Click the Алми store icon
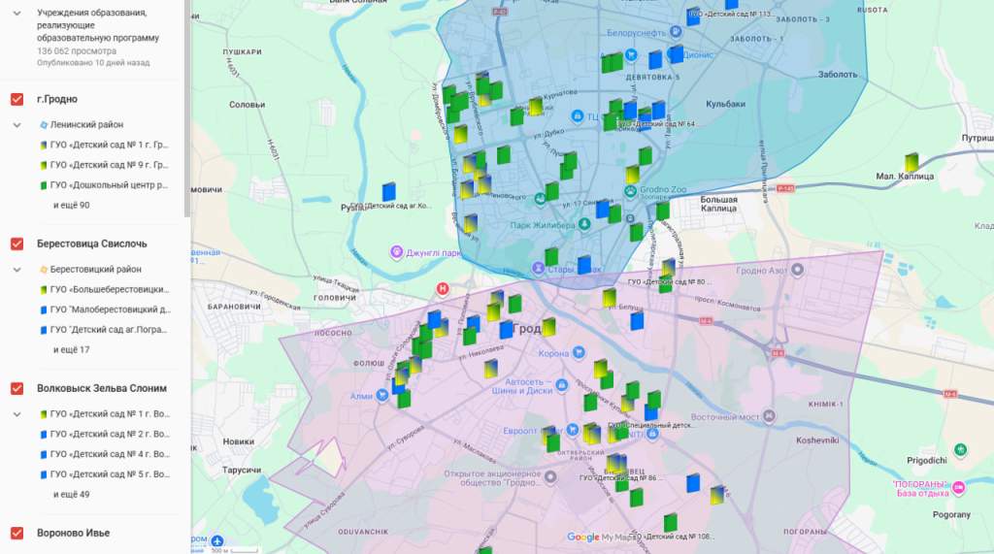This screenshot has height=554, width=994. pos(382,396)
